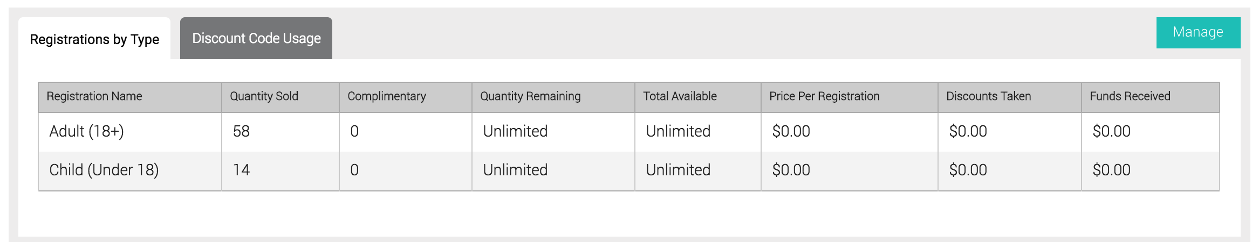The height and width of the screenshot is (242, 1259).
Task: Select the Child (Under 18) registration row
Action: click(104, 170)
